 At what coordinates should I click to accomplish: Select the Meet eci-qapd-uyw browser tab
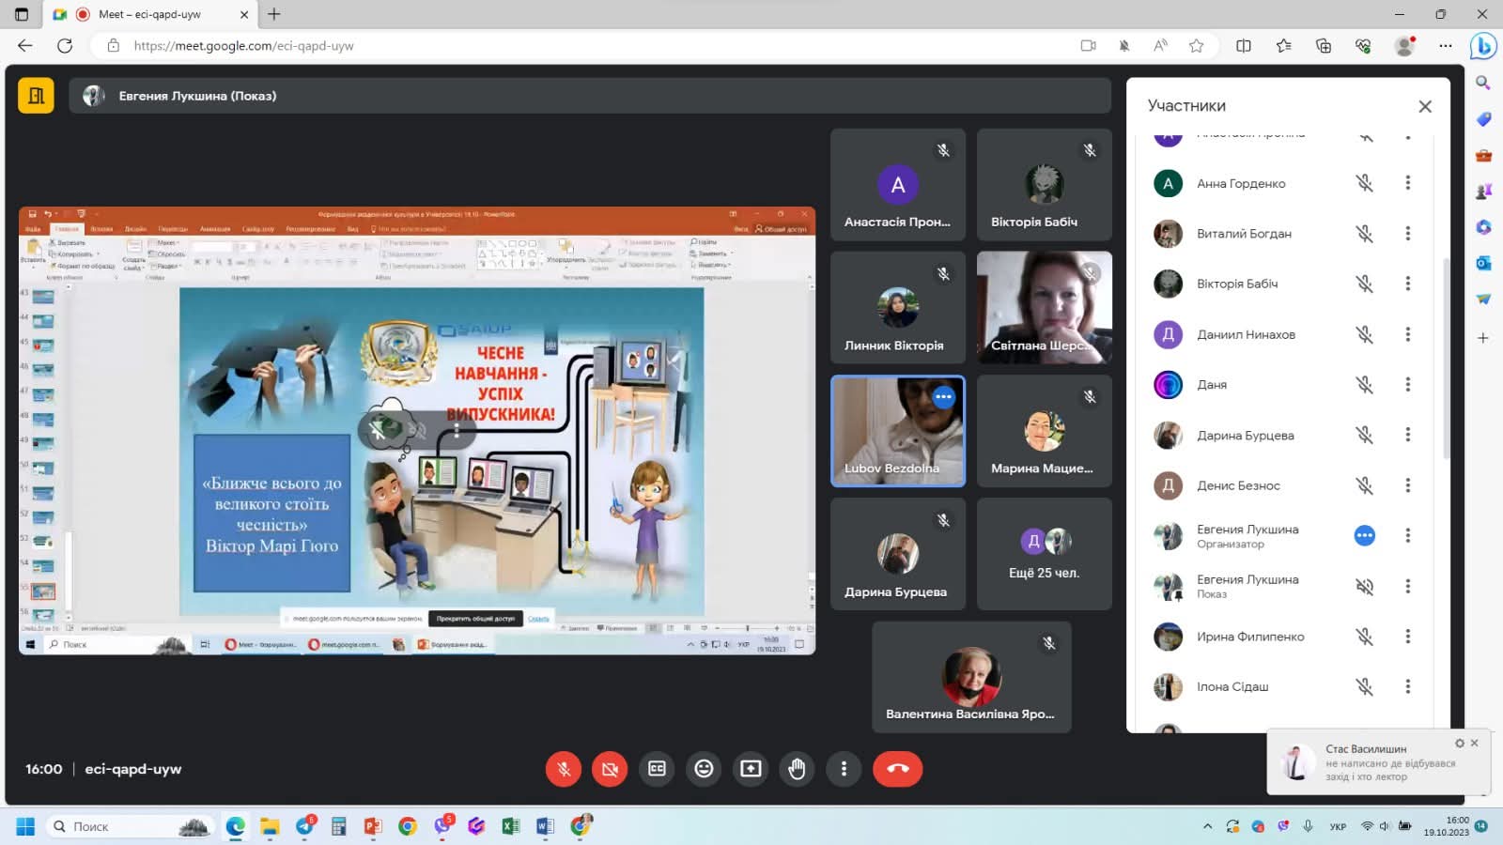150,14
